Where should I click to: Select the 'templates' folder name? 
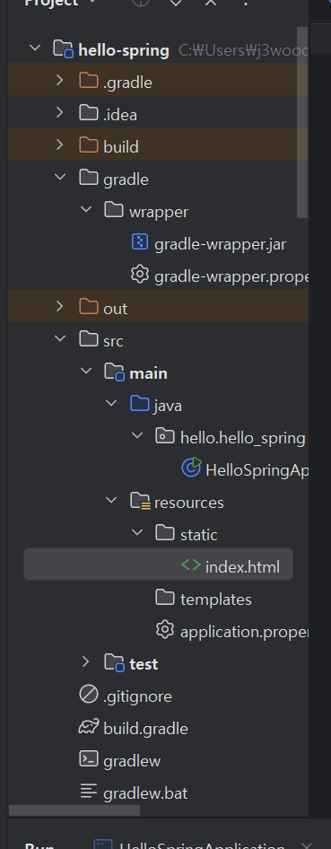(216, 600)
